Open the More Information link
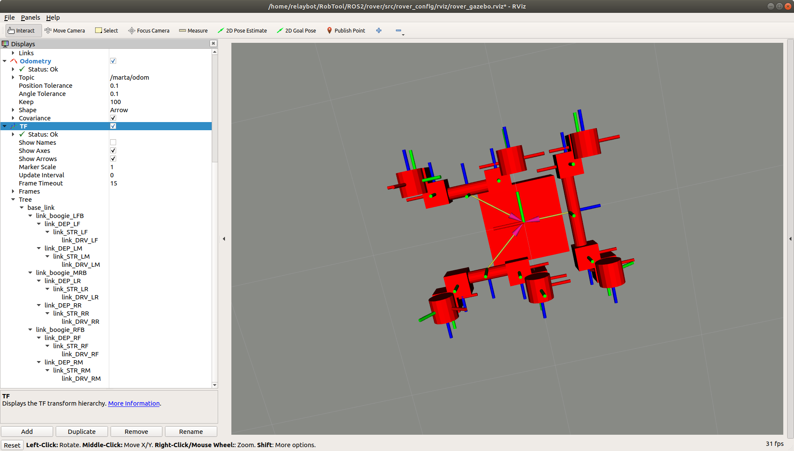794x451 pixels. tap(134, 403)
